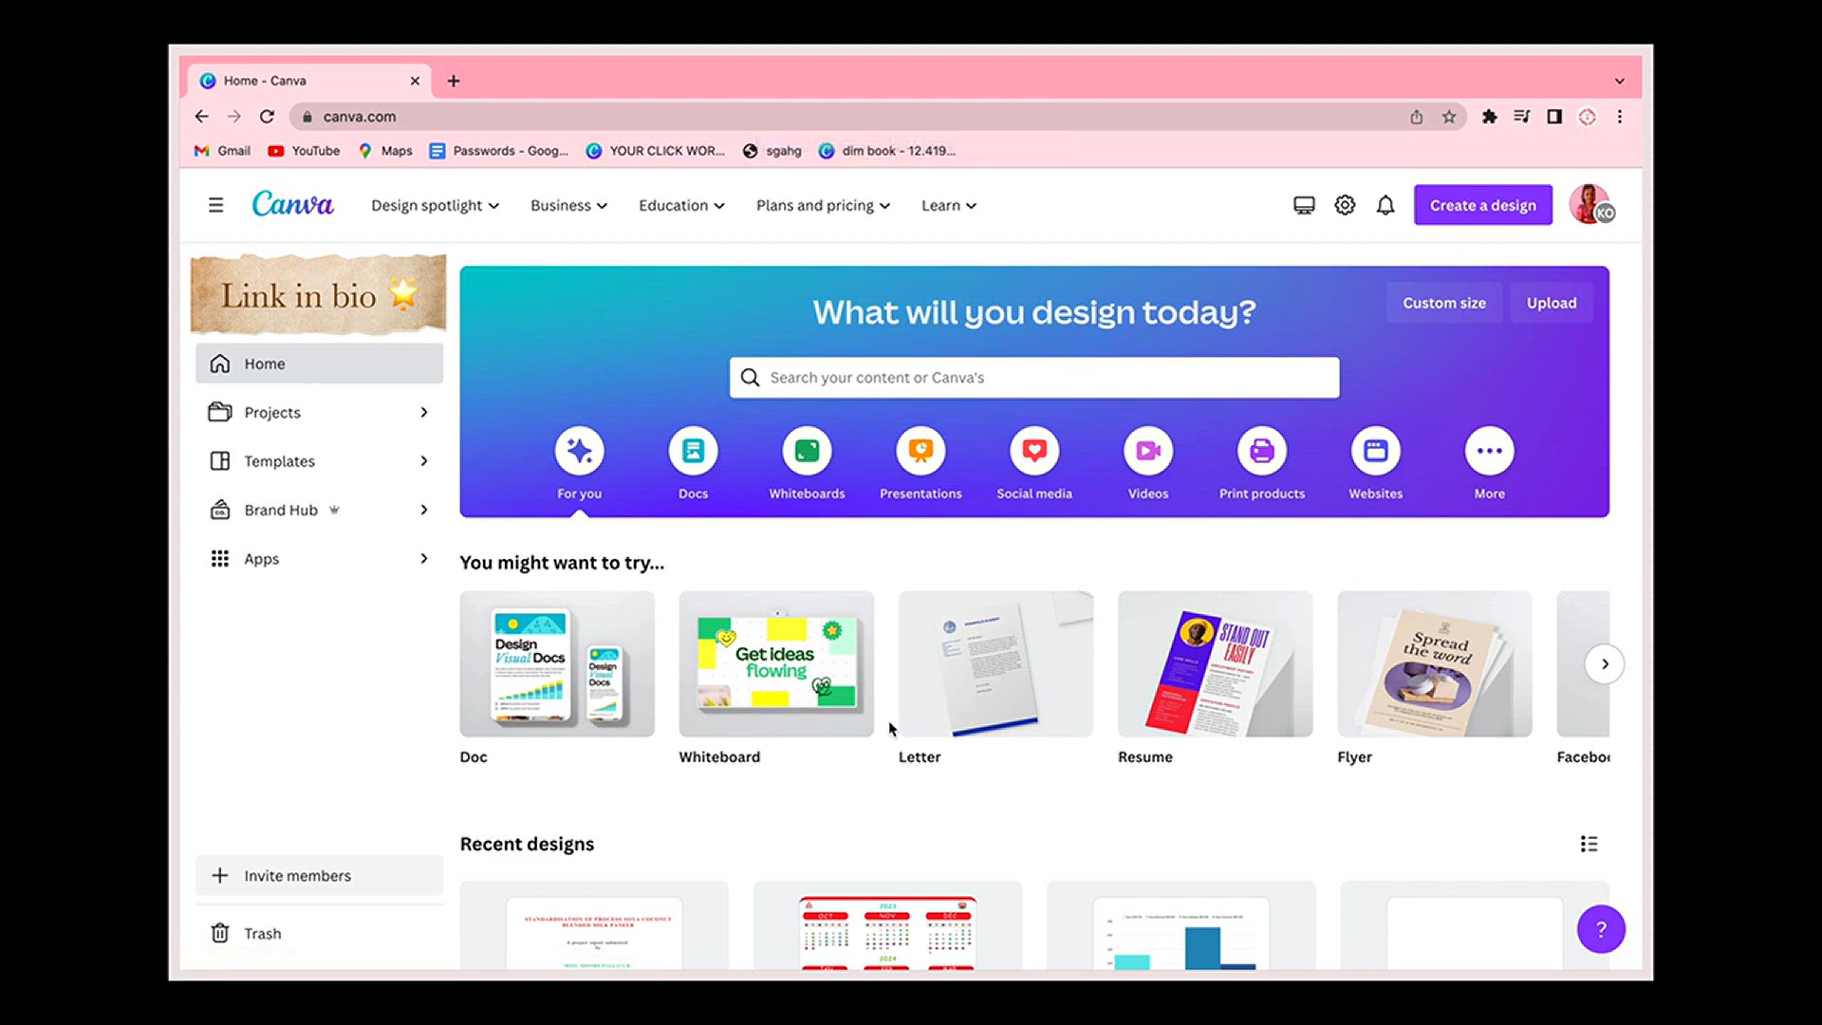Viewport: 1822px width, 1025px height.
Task: Click the Upload button
Action: tap(1552, 303)
